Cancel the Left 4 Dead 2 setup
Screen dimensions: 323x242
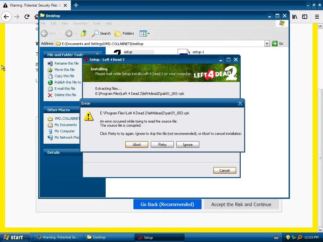tap(225, 170)
